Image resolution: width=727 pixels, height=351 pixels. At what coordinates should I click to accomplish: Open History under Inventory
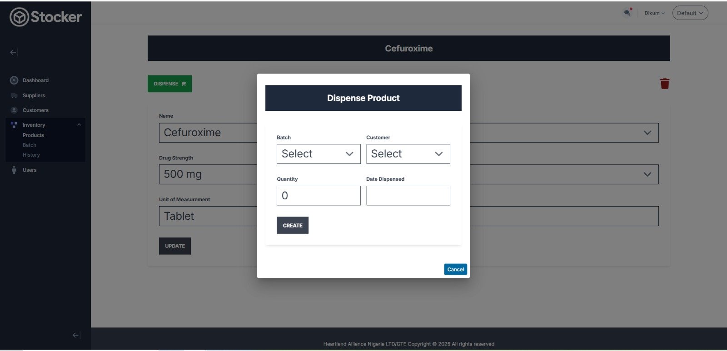(x=31, y=155)
